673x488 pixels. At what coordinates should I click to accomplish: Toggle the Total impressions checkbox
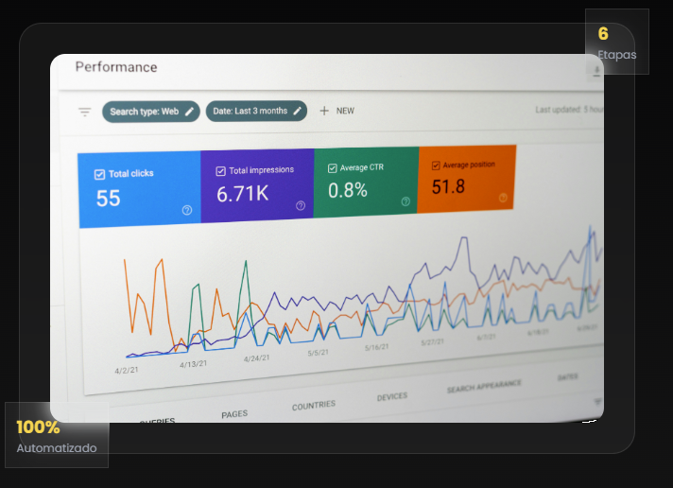220,171
